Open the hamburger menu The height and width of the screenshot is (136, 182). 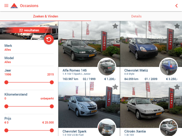coord(6,6)
